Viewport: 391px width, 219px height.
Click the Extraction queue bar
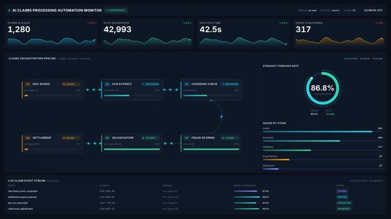pos(323,141)
